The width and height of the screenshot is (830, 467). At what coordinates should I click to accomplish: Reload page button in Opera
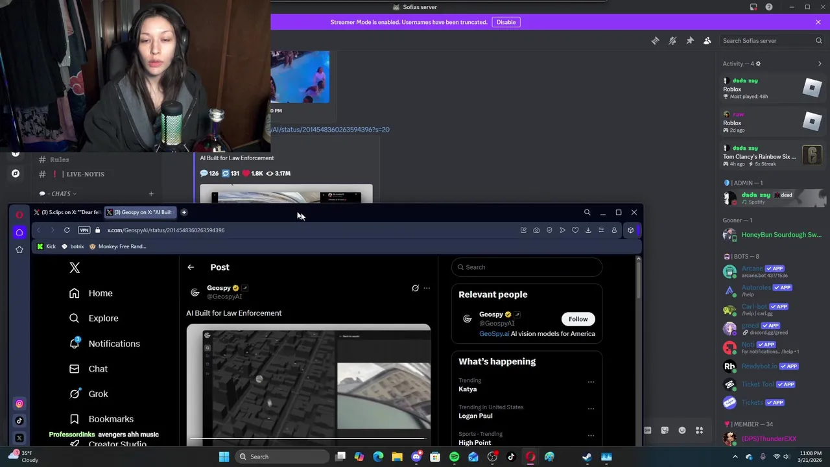[x=67, y=230]
